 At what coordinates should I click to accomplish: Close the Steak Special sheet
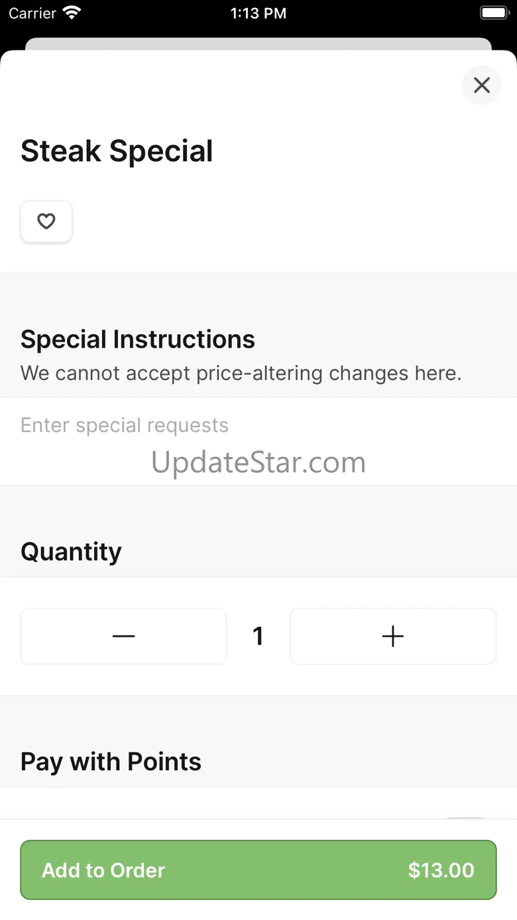(482, 85)
